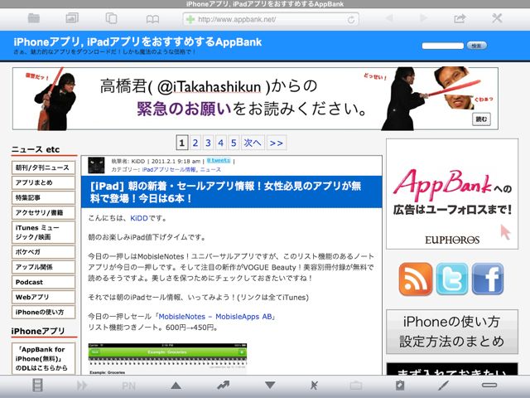This screenshot has height=398, width=530.
Task: Click the >> last-page link
Action: (277, 143)
